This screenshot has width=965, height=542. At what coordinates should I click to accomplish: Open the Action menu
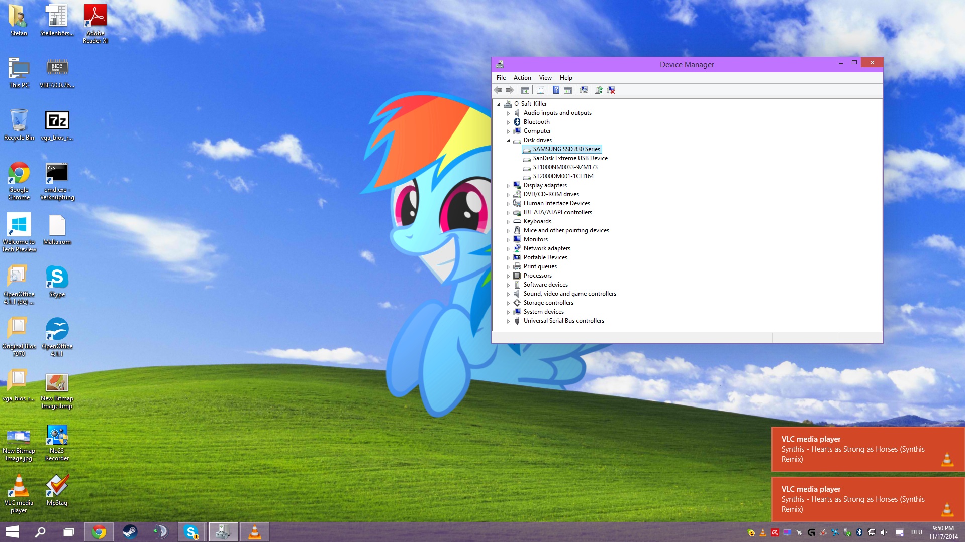tap(522, 78)
